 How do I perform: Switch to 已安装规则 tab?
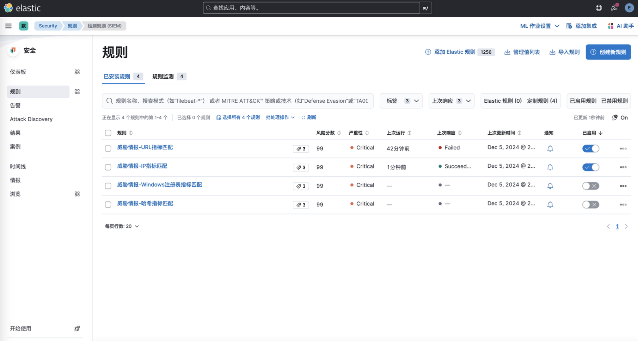tap(123, 76)
